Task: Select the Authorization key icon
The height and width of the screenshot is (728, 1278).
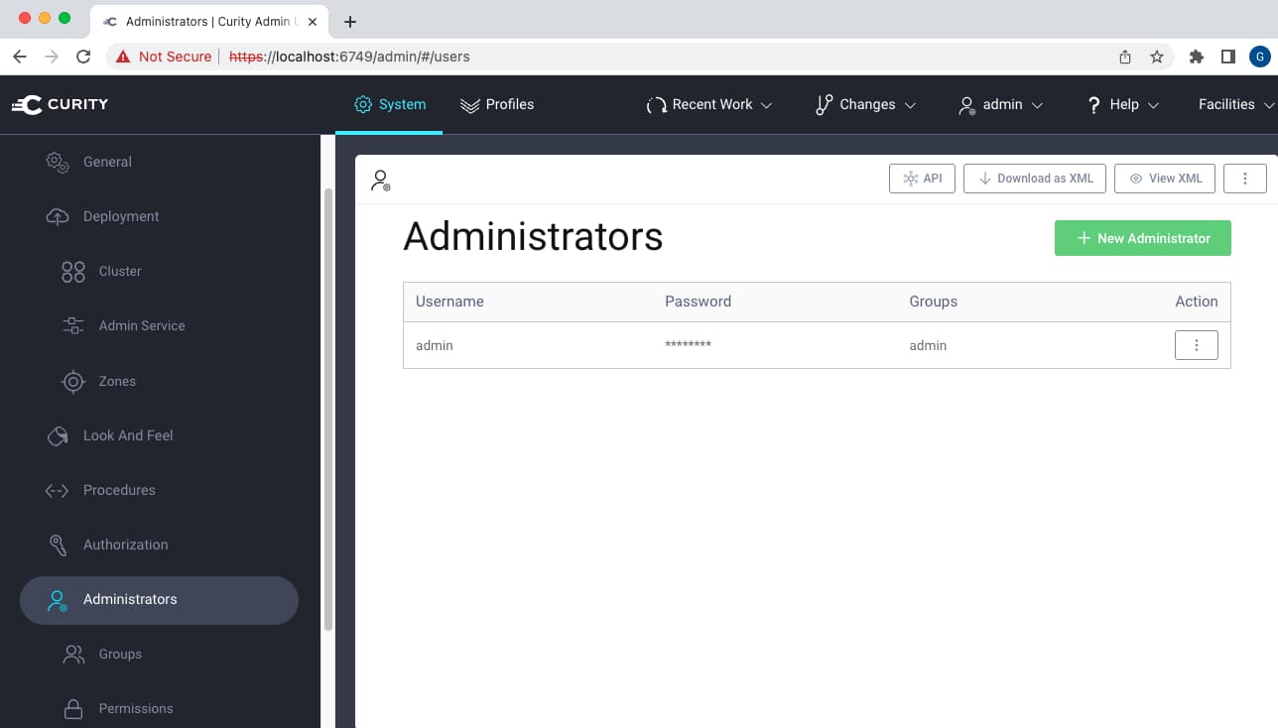Action: click(58, 545)
